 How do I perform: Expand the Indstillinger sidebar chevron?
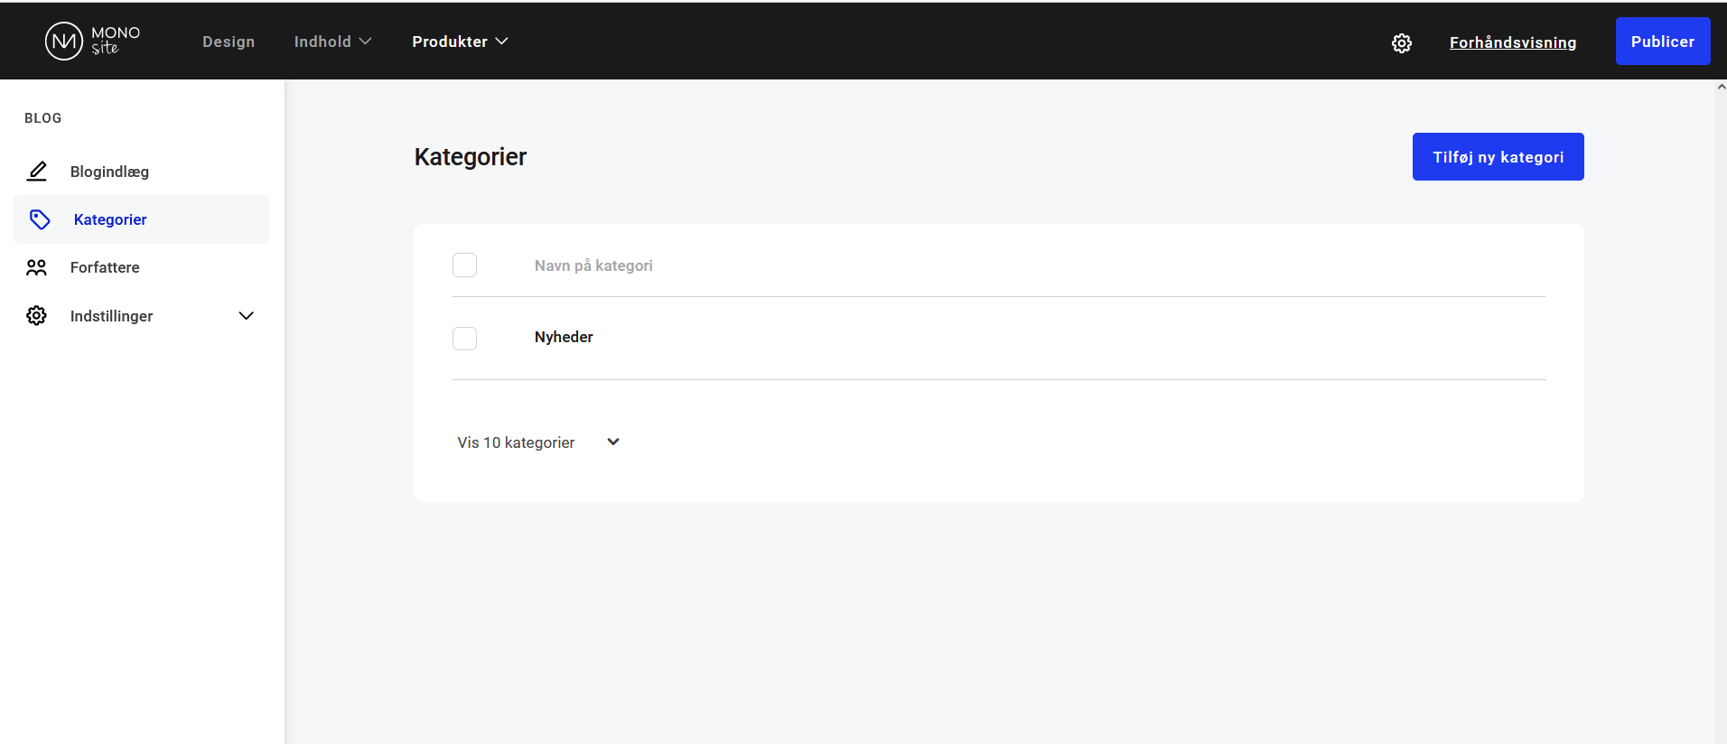pos(246,316)
